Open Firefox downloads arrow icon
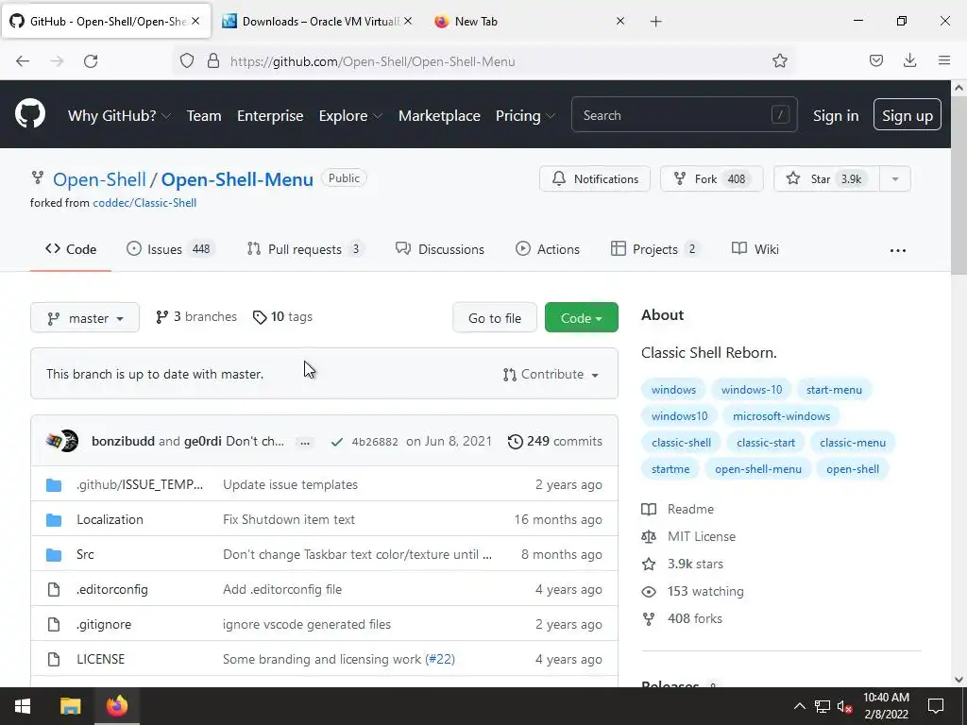 [909, 60]
